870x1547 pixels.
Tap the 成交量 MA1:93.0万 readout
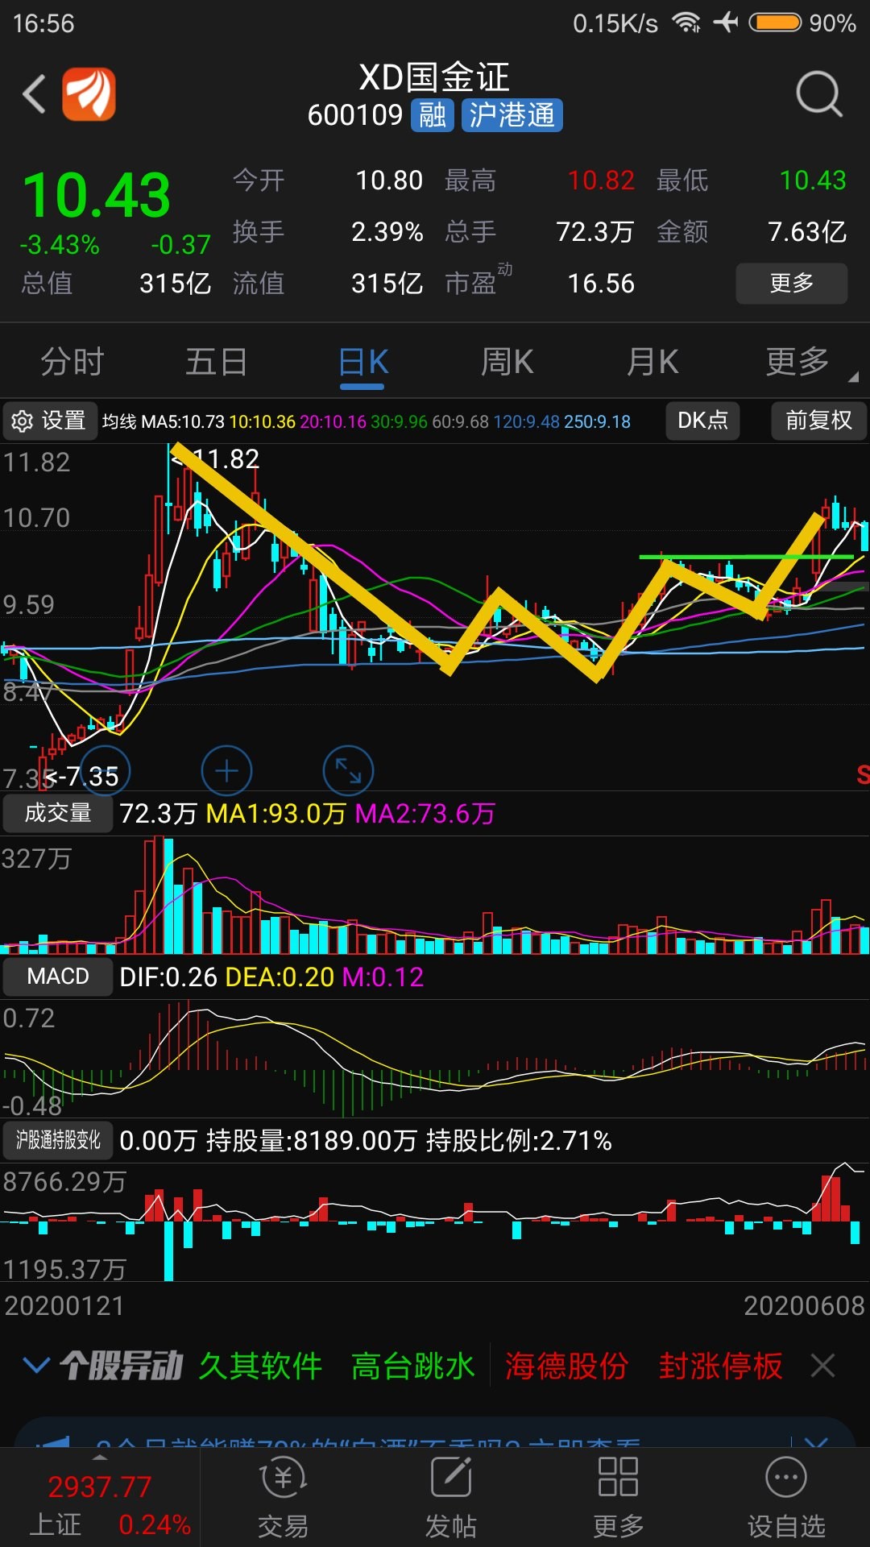(x=276, y=814)
